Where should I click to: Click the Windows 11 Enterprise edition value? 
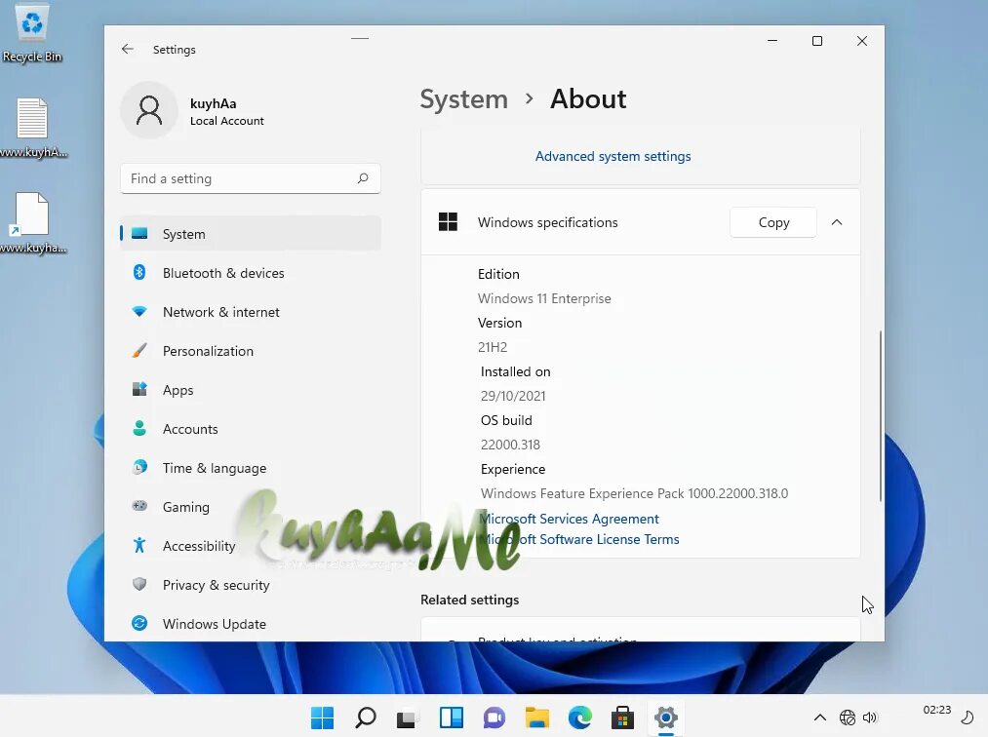pyautogui.click(x=544, y=298)
